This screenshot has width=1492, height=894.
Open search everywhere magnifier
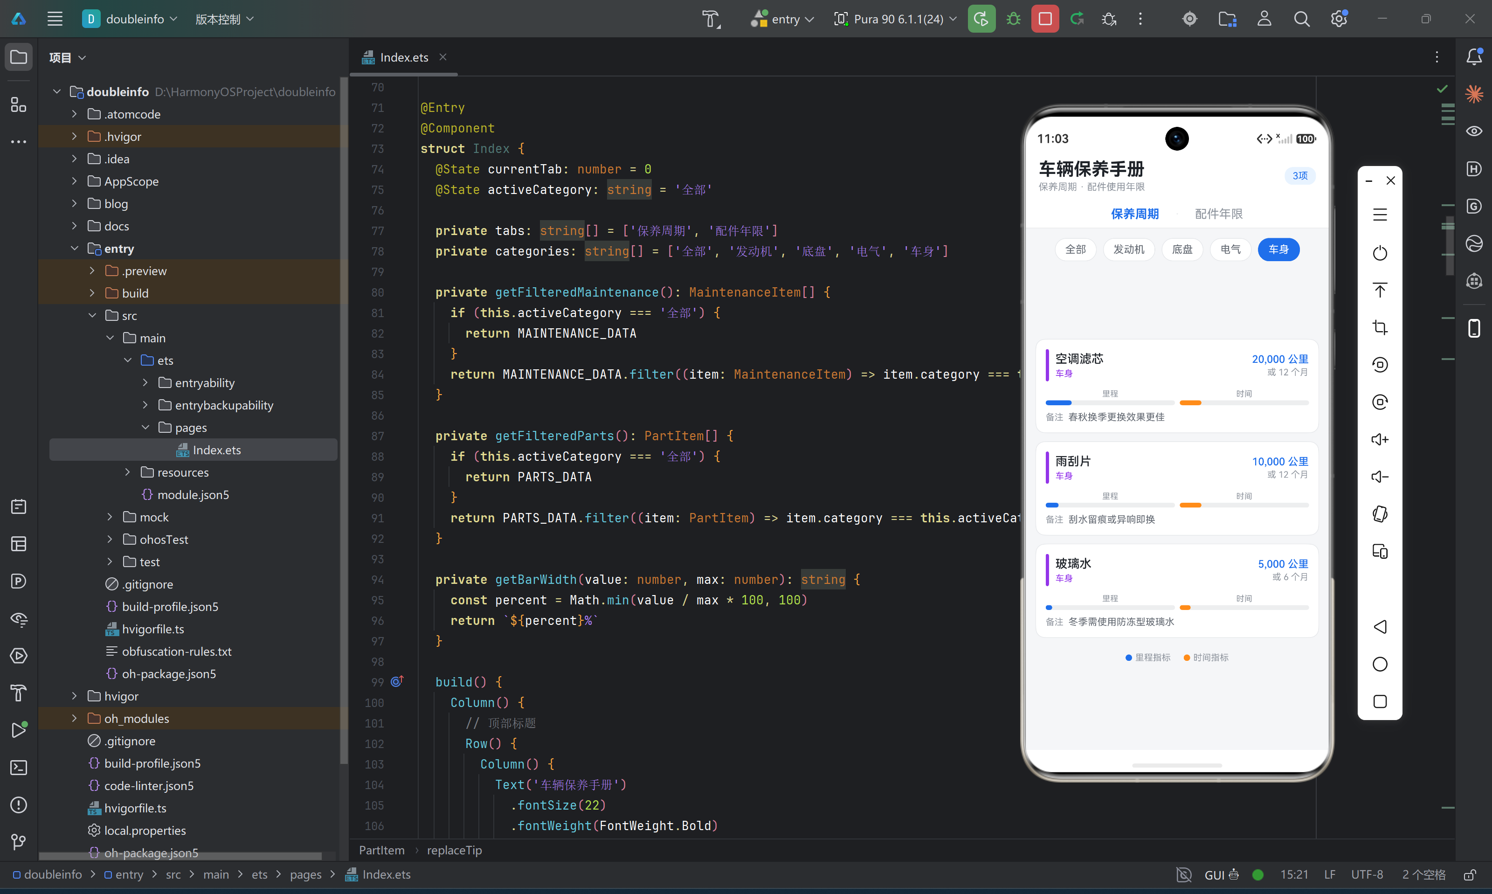pyautogui.click(x=1302, y=19)
